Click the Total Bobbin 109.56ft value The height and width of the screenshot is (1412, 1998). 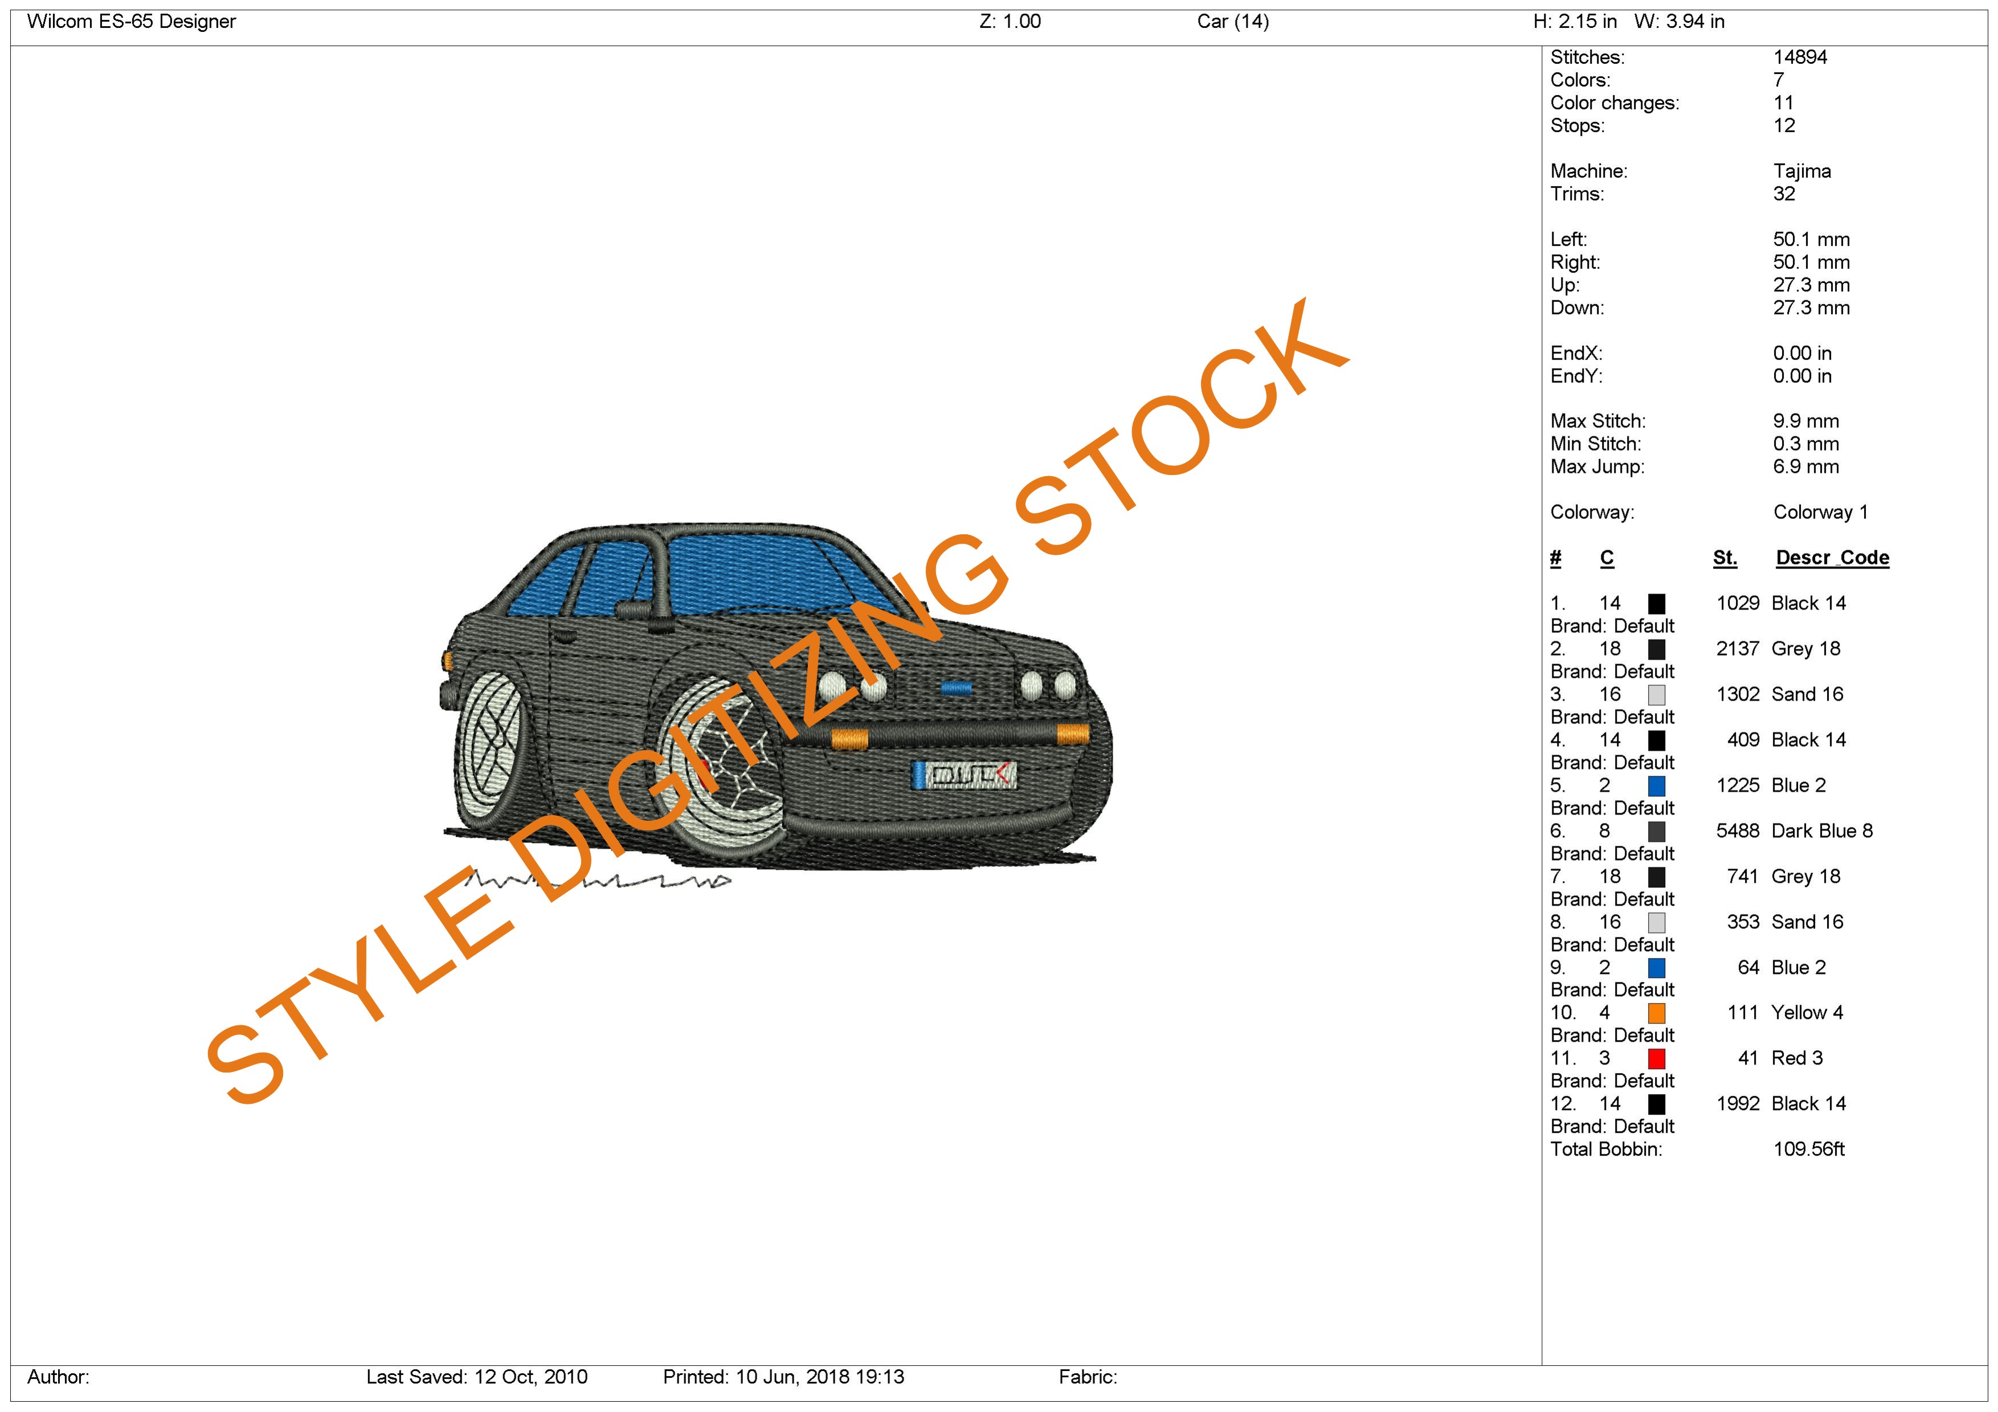pos(1808,1149)
